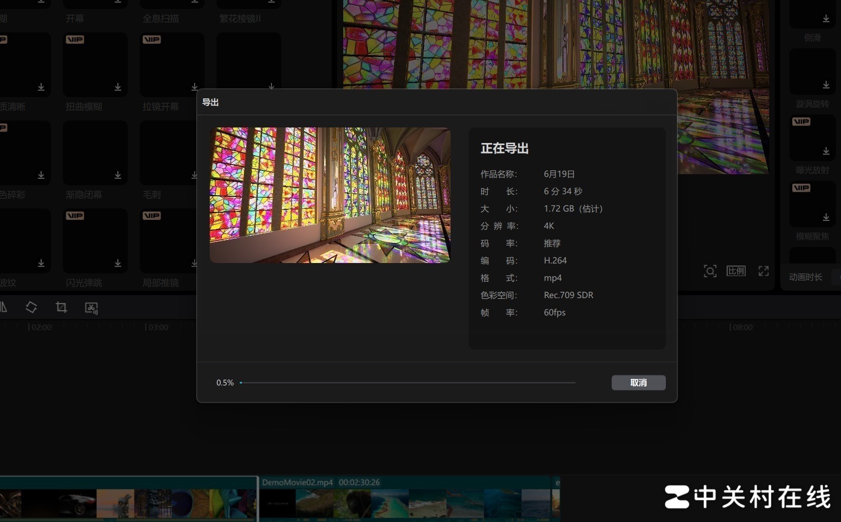Viewport: 841px width, 522px height.
Task: Select the 拉镜开幕 effect thumbnail
Action: point(172,64)
